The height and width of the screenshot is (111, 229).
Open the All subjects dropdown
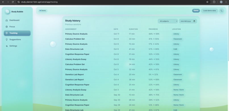pos(168,21)
